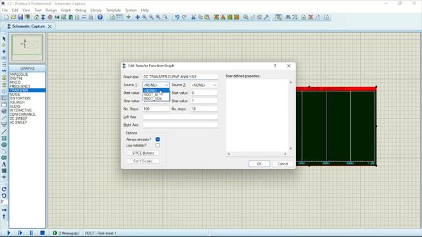Select FREQUENCY in the Graphs list

[x=20, y=86]
